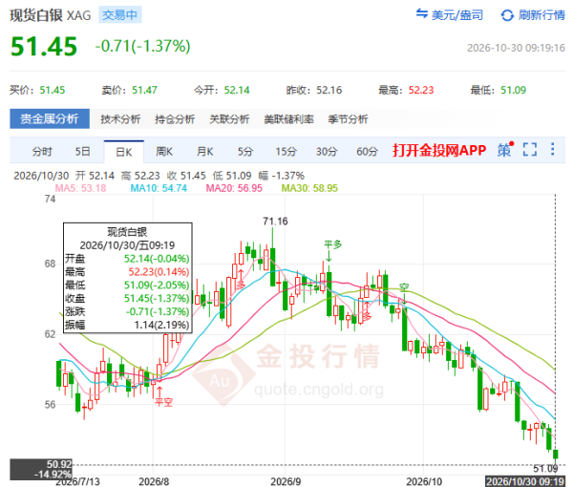Click the 卖价 51.47 value
This screenshot has width=573, height=487.
pyautogui.click(x=144, y=91)
